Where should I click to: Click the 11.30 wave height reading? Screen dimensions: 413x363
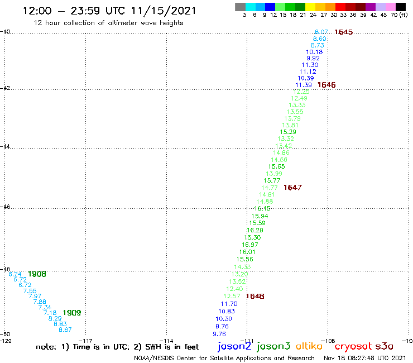[310, 65]
